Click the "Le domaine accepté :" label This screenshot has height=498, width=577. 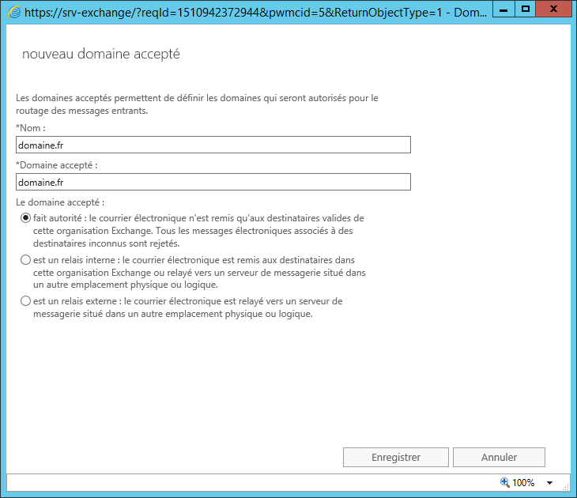click(60, 202)
